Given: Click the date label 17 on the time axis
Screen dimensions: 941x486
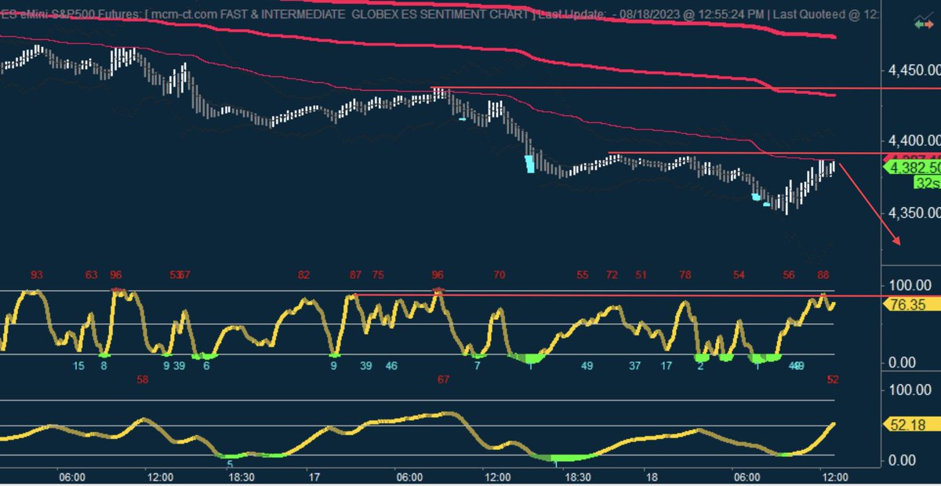Looking at the screenshot, I should point(314,477).
